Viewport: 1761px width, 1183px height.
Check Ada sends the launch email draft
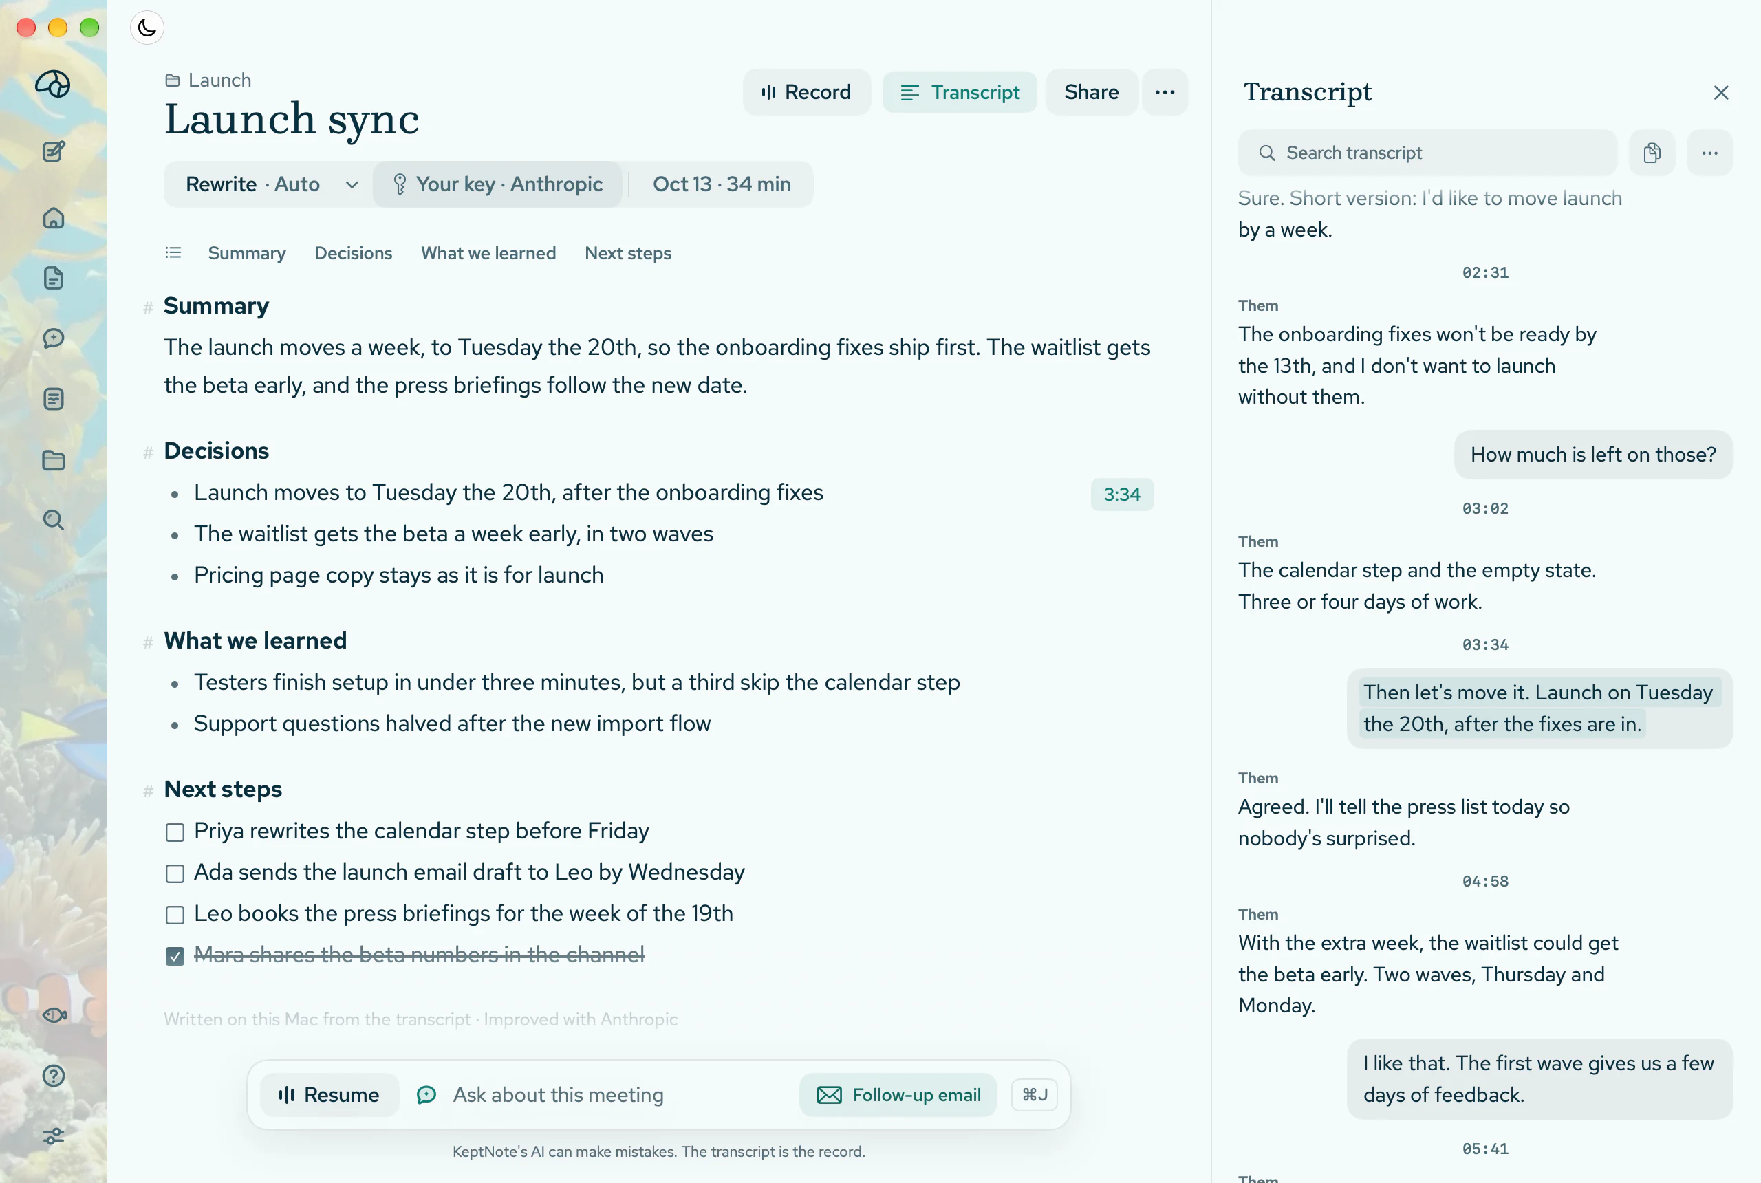pos(175,873)
